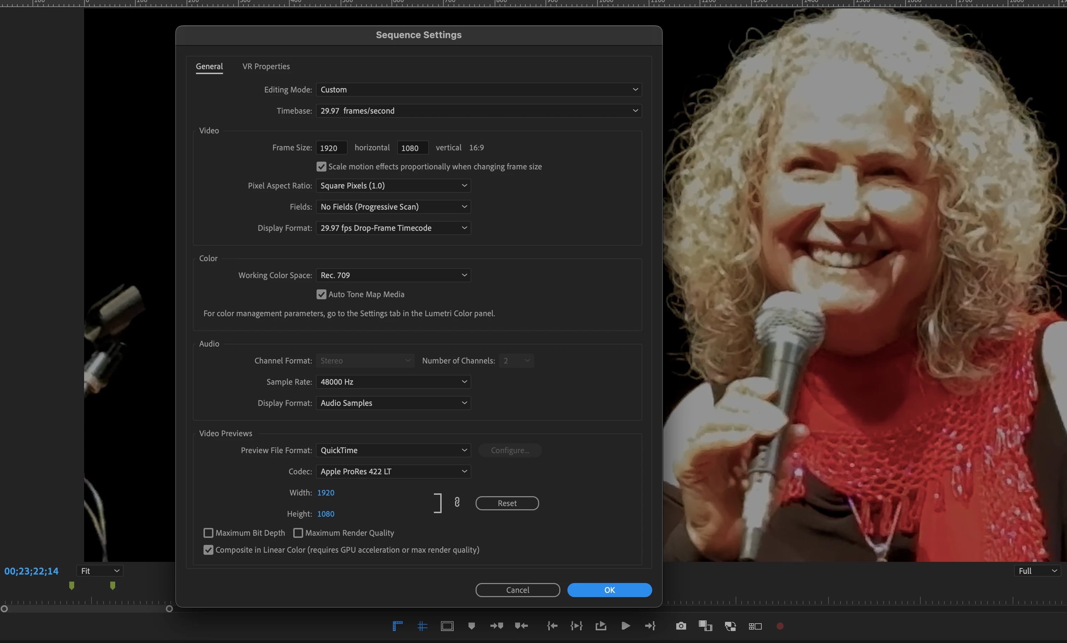The width and height of the screenshot is (1067, 643).
Task: Uncheck Scale motion effects proportionally checkbox
Action: click(321, 167)
